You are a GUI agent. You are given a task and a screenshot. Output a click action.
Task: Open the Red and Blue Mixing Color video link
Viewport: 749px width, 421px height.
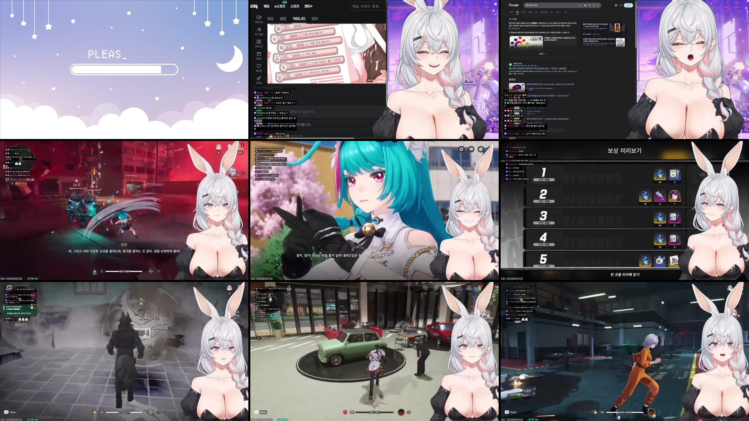coord(550,84)
